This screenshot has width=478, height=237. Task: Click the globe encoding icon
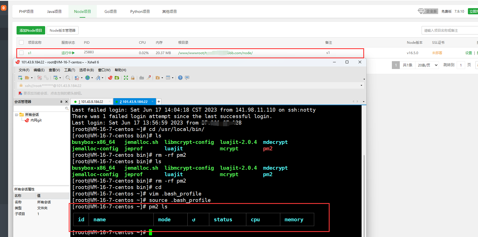pos(88,78)
